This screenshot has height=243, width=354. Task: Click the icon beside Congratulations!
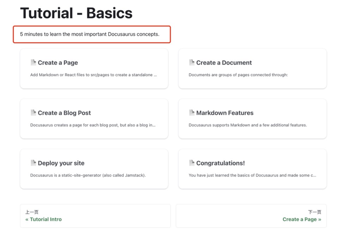[x=192, y=163]
